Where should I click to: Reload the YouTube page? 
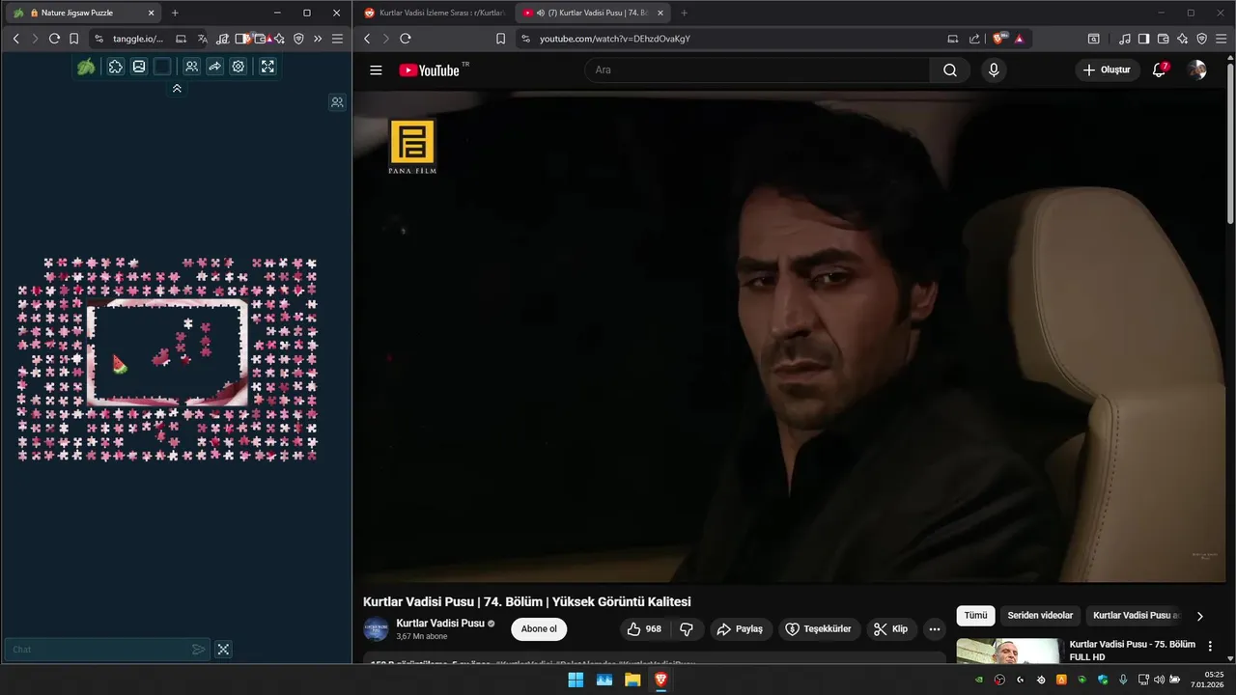tap(405, 39)
